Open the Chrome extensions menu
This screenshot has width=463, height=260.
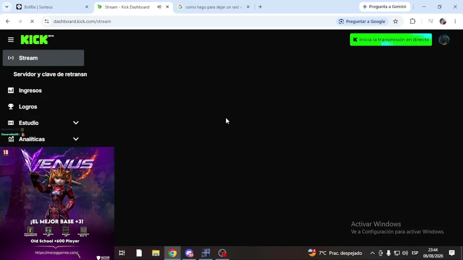pyautogui.click(x=413, y=21)
